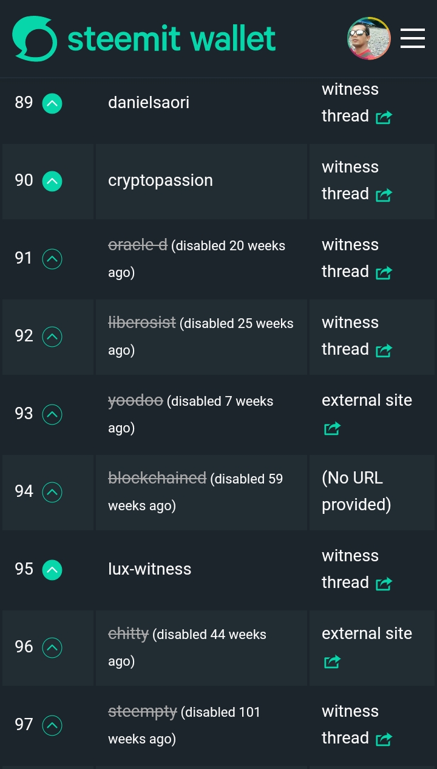Image resolution: width=437 pixels, height=769 pixels.
Task: Open cryptopassion witness thread share icon
Action: pyautogui.click(x=384, y=195)
